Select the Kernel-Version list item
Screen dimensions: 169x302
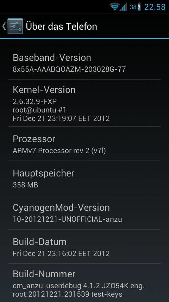(x=84, y=103)
